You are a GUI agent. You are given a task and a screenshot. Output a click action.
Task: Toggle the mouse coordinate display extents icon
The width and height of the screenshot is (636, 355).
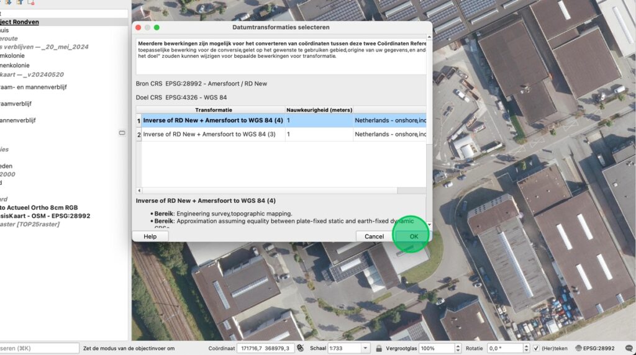(300, 348)
